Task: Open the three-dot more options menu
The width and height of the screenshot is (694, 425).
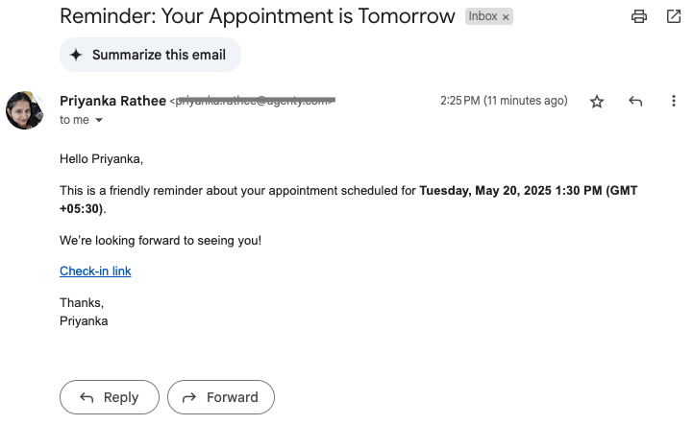Action: pyautogui.click(x=673, y=101)
